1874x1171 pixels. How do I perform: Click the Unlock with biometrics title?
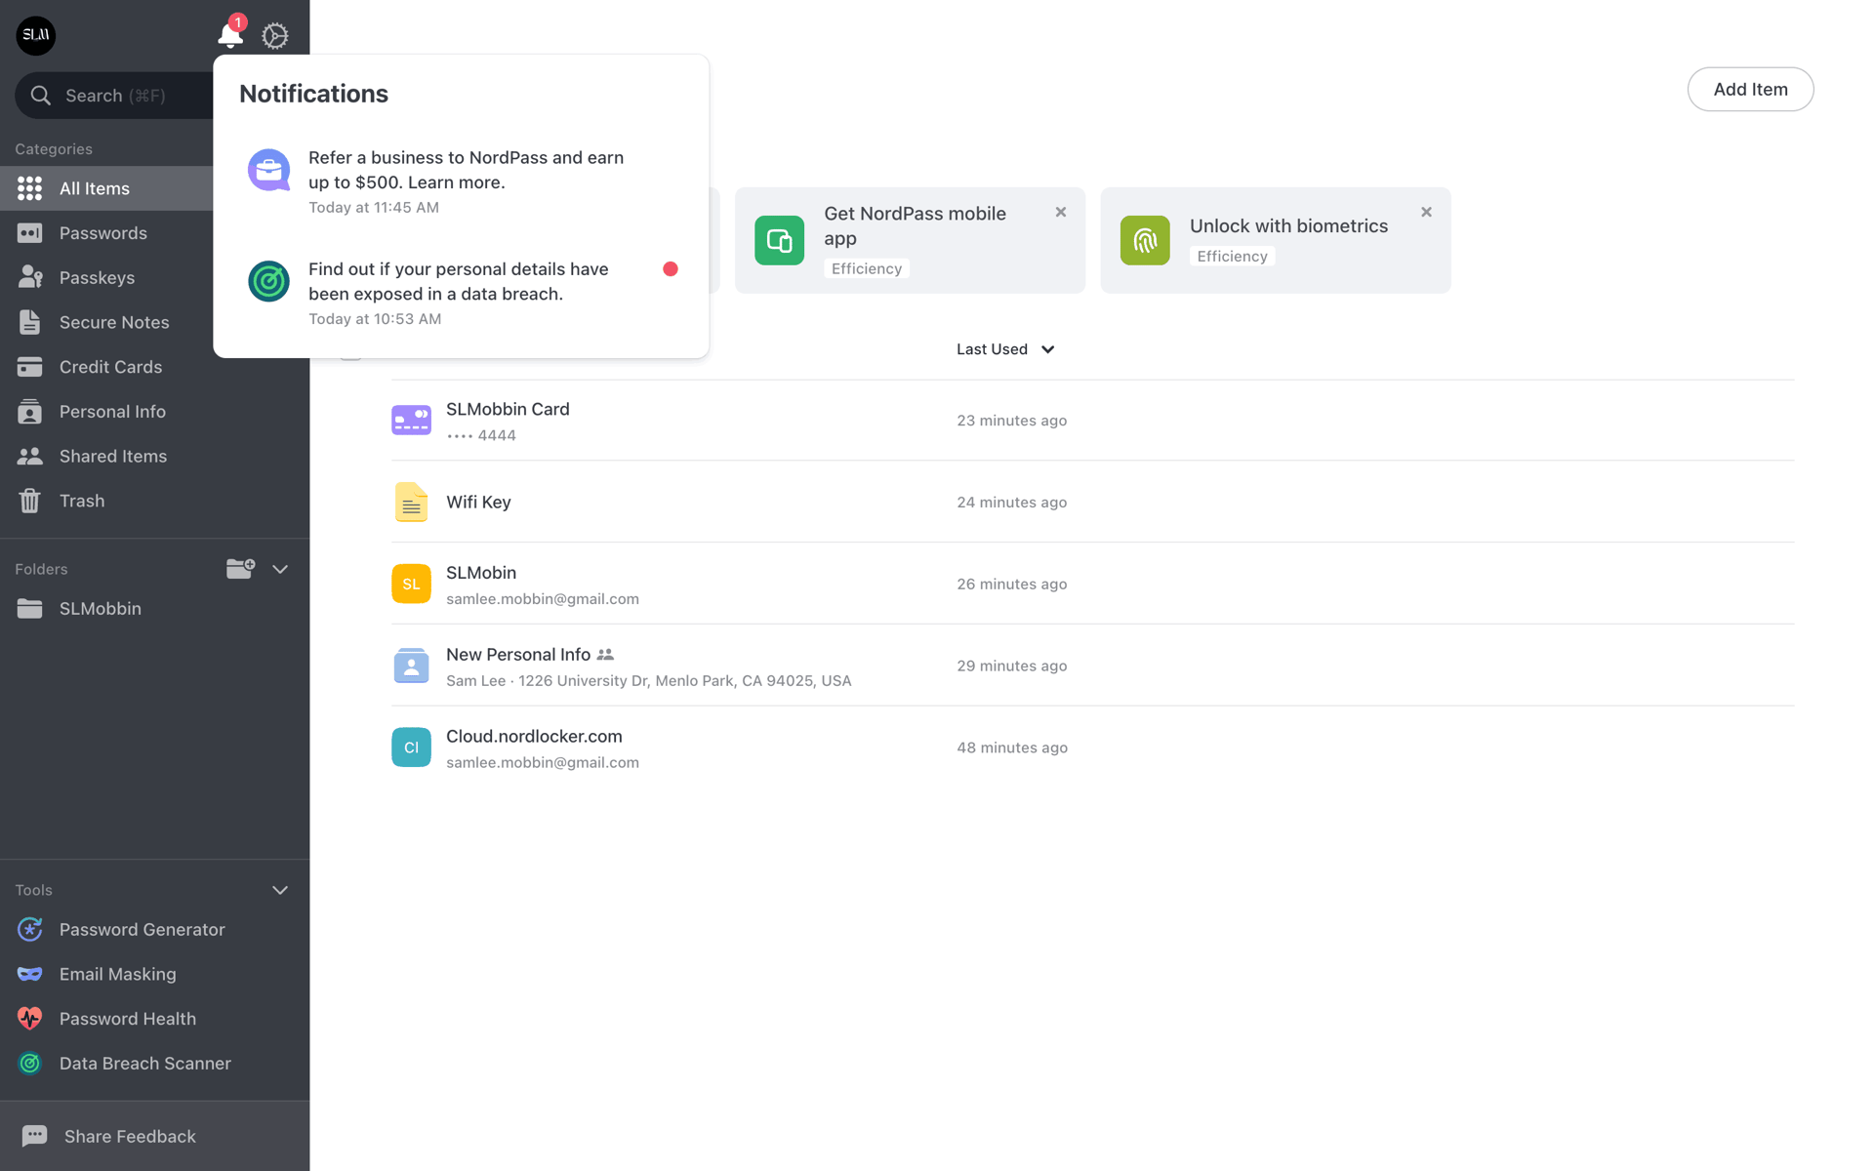point(1288,225)
